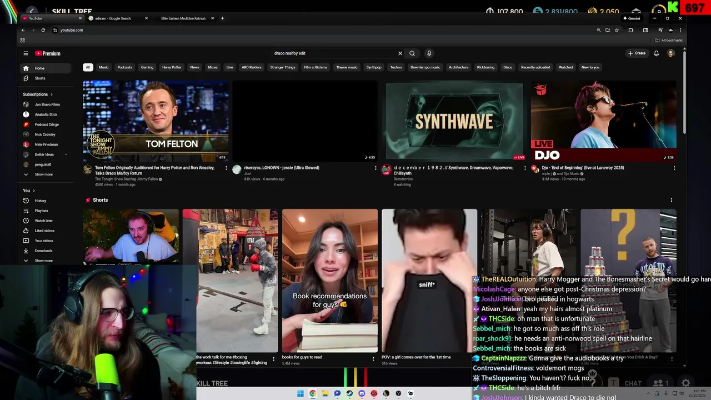Open the Jon Bravo Films subscription
This screenshot has width=711, height=400.
point(46,104)
